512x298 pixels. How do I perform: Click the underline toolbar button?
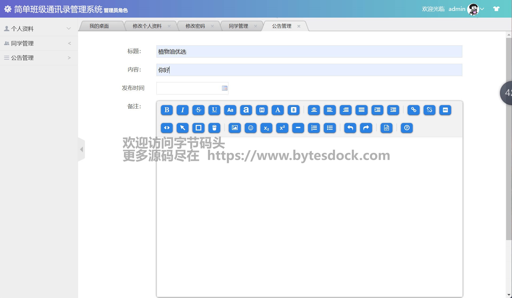pos(214,110)
